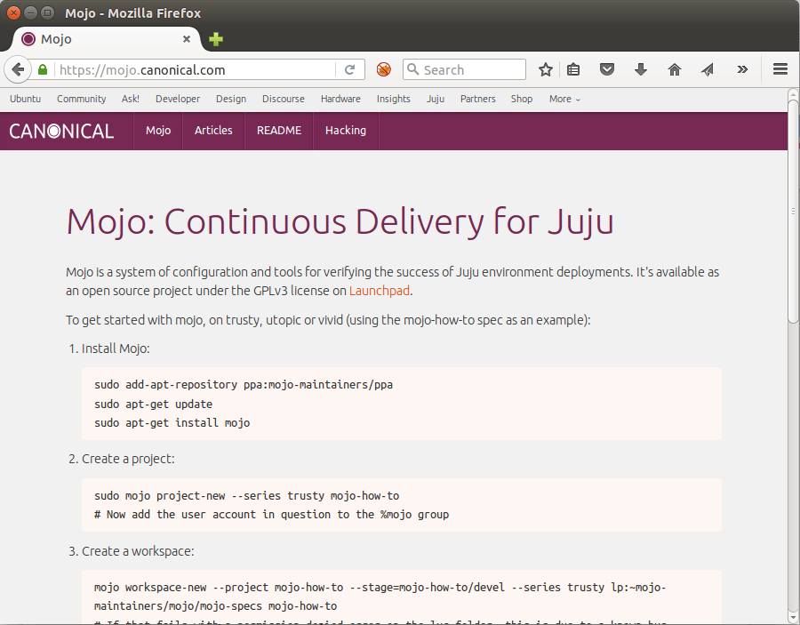Viewport: 800px width, 625px height.
Task: Click the green padlock site identity icon
Action: (x=43, y=69)
